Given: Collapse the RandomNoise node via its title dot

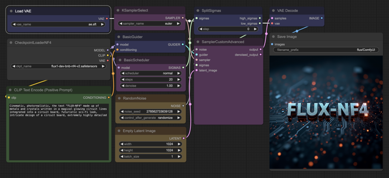Looking at the screenshot, I should (119, 98).
